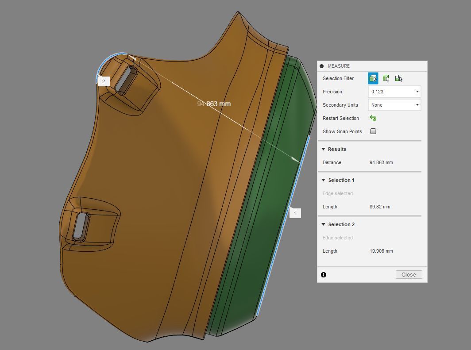Collapse the Selection 2 section
The image size is (471, 350).
324,224
